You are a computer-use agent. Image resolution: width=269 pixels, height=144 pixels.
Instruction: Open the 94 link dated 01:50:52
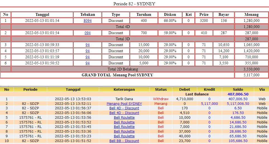pyautogui.click(x=87, y=63)
